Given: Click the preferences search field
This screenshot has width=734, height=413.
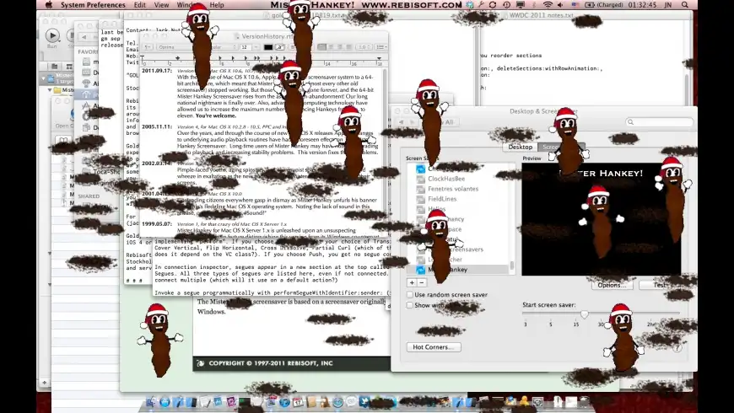Looking at the screenshot, I should tap(660, 122).
